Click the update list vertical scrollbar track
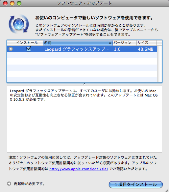The width and height of the screenshot is (169, 192). 159,64
